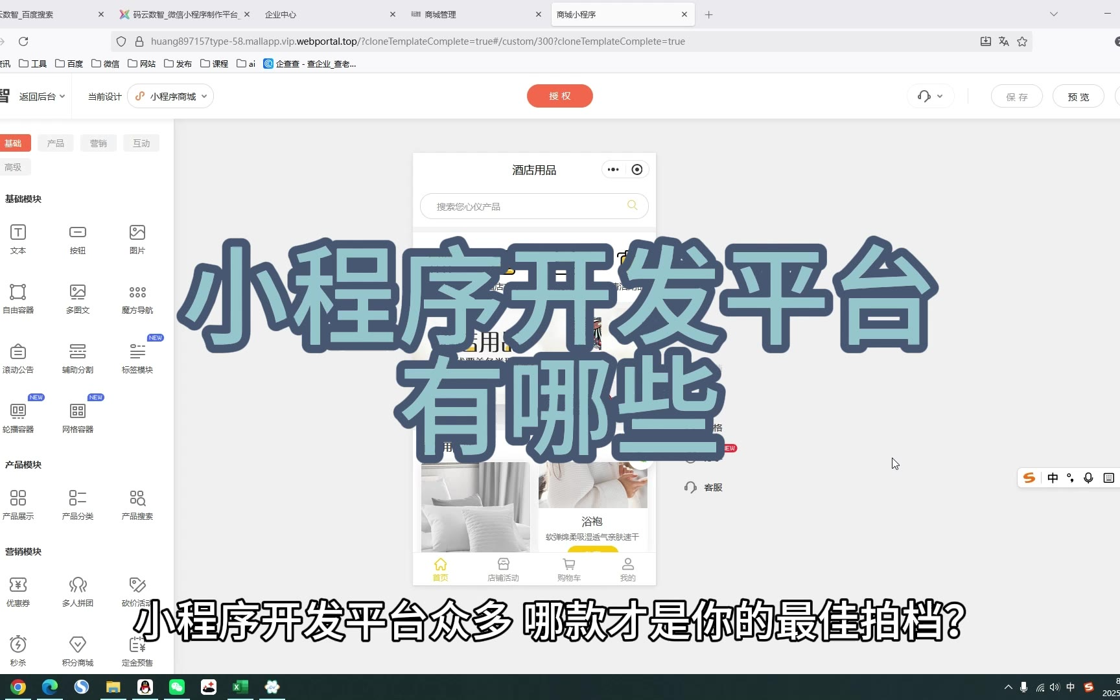Image resolution: width=1120 pixels, height=700 pixels.
Task: Open the 首页 tab in phone preview
Action: (441, 570)
